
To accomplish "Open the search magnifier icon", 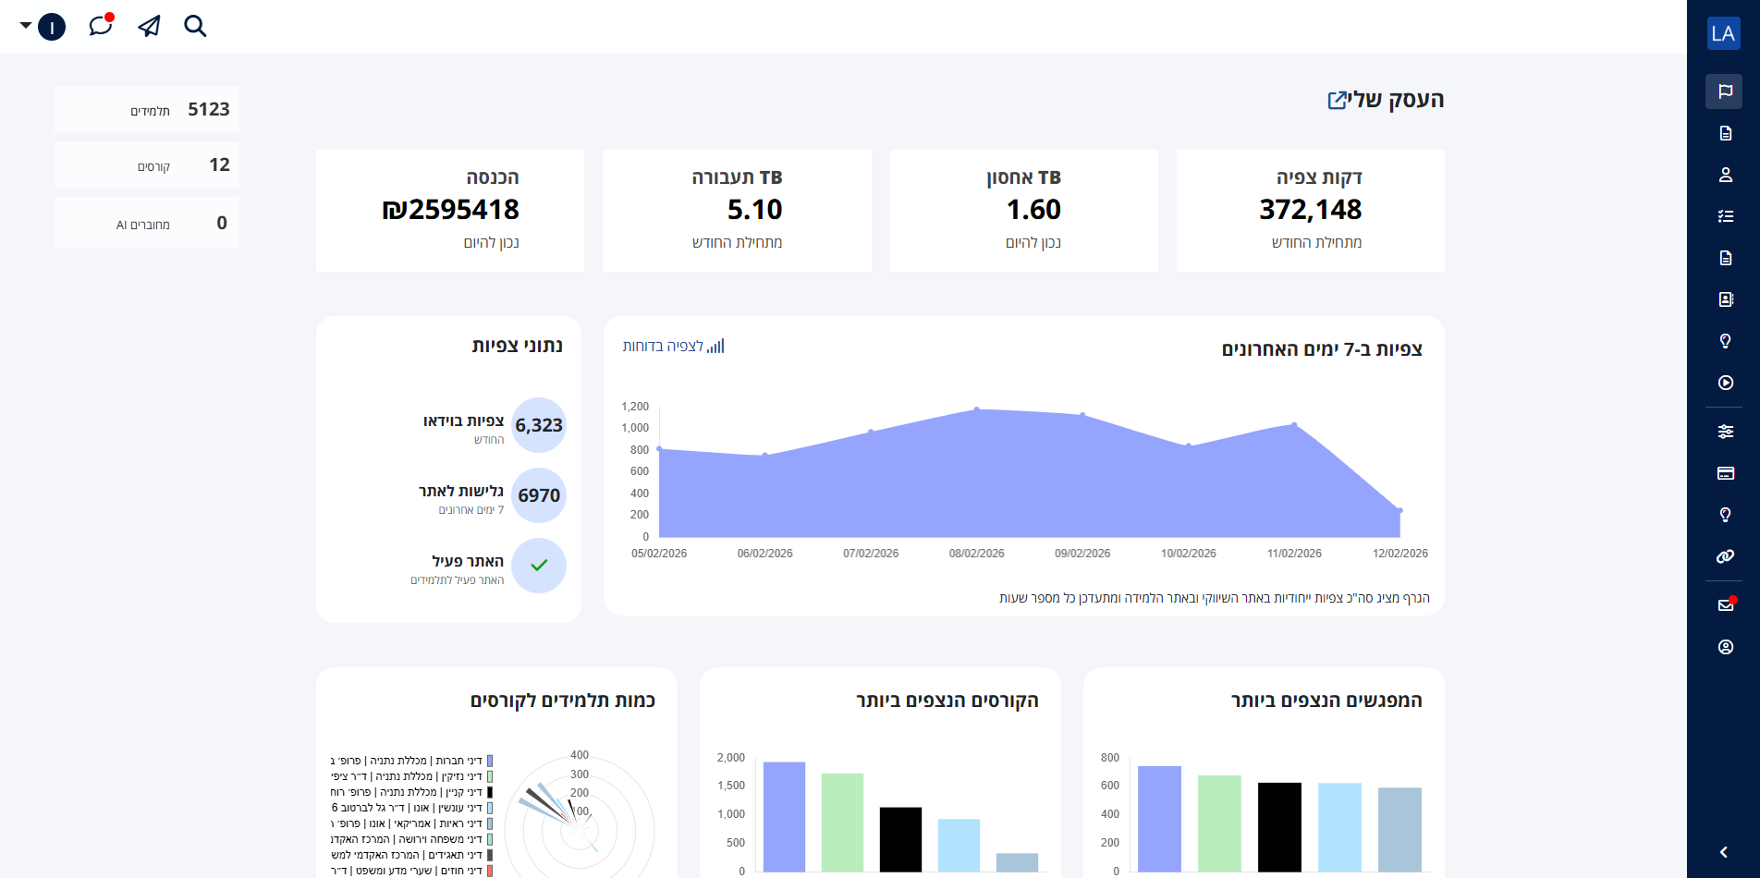I will click(195, 26).
